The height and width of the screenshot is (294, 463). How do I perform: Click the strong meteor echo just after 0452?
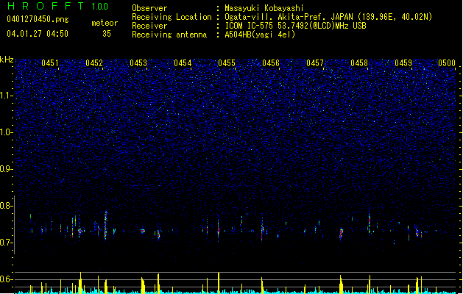[x=106, y=226]
